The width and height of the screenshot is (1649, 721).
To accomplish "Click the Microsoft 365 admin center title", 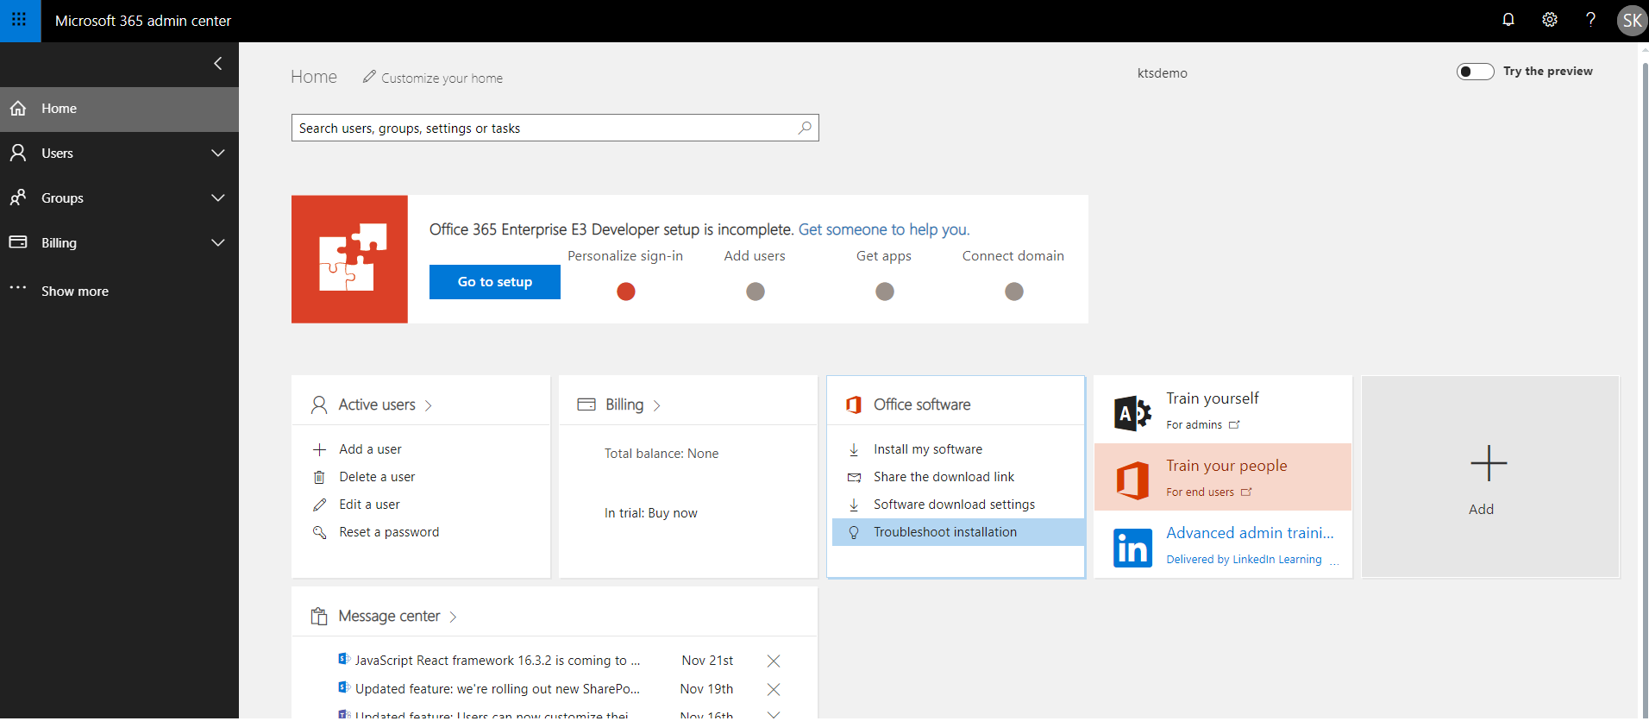I will (143, 21).
